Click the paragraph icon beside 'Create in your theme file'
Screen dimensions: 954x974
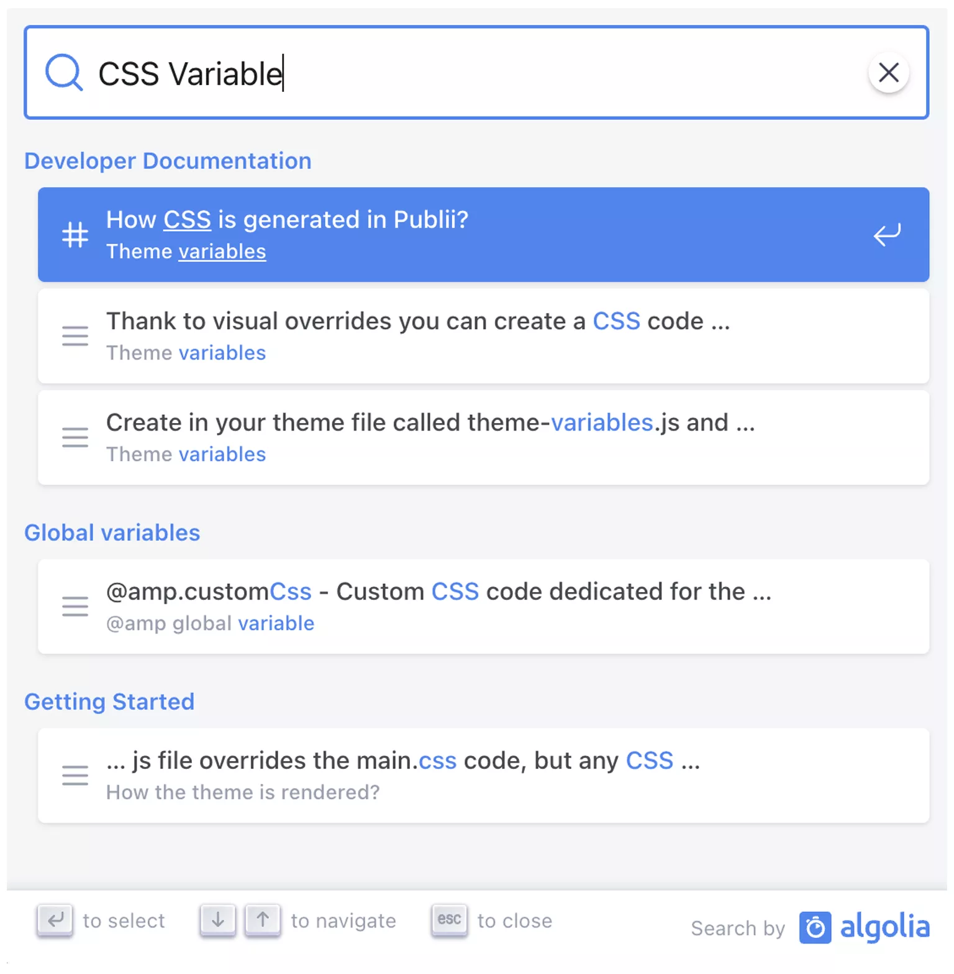tap(75, 437)
